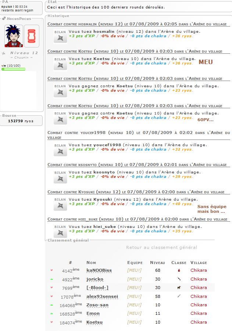232x331 pixels.
Task: Sort ranking by Equipe column header
Action: point(135,263)
